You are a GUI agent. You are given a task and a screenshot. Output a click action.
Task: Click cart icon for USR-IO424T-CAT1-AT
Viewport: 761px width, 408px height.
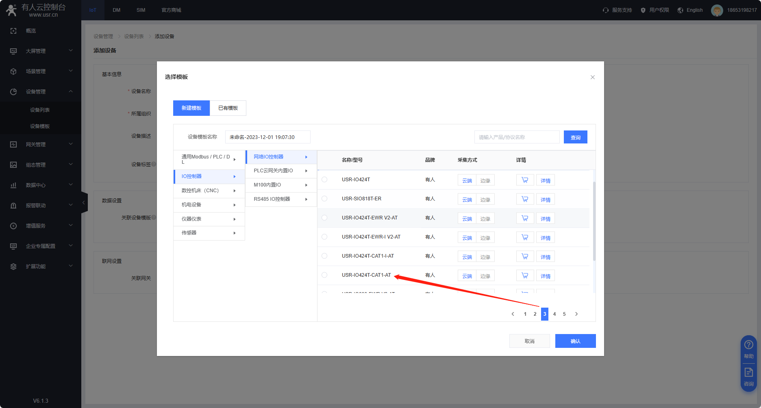click(525, 276)
